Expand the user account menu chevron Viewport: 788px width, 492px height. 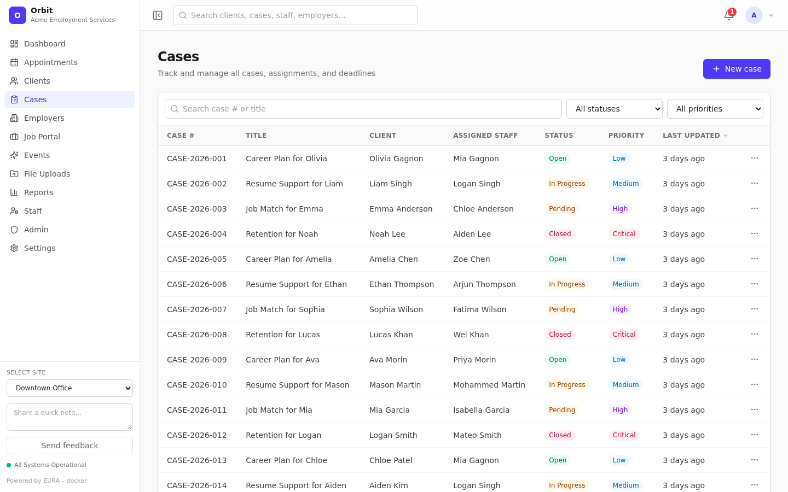pos(771,15)
